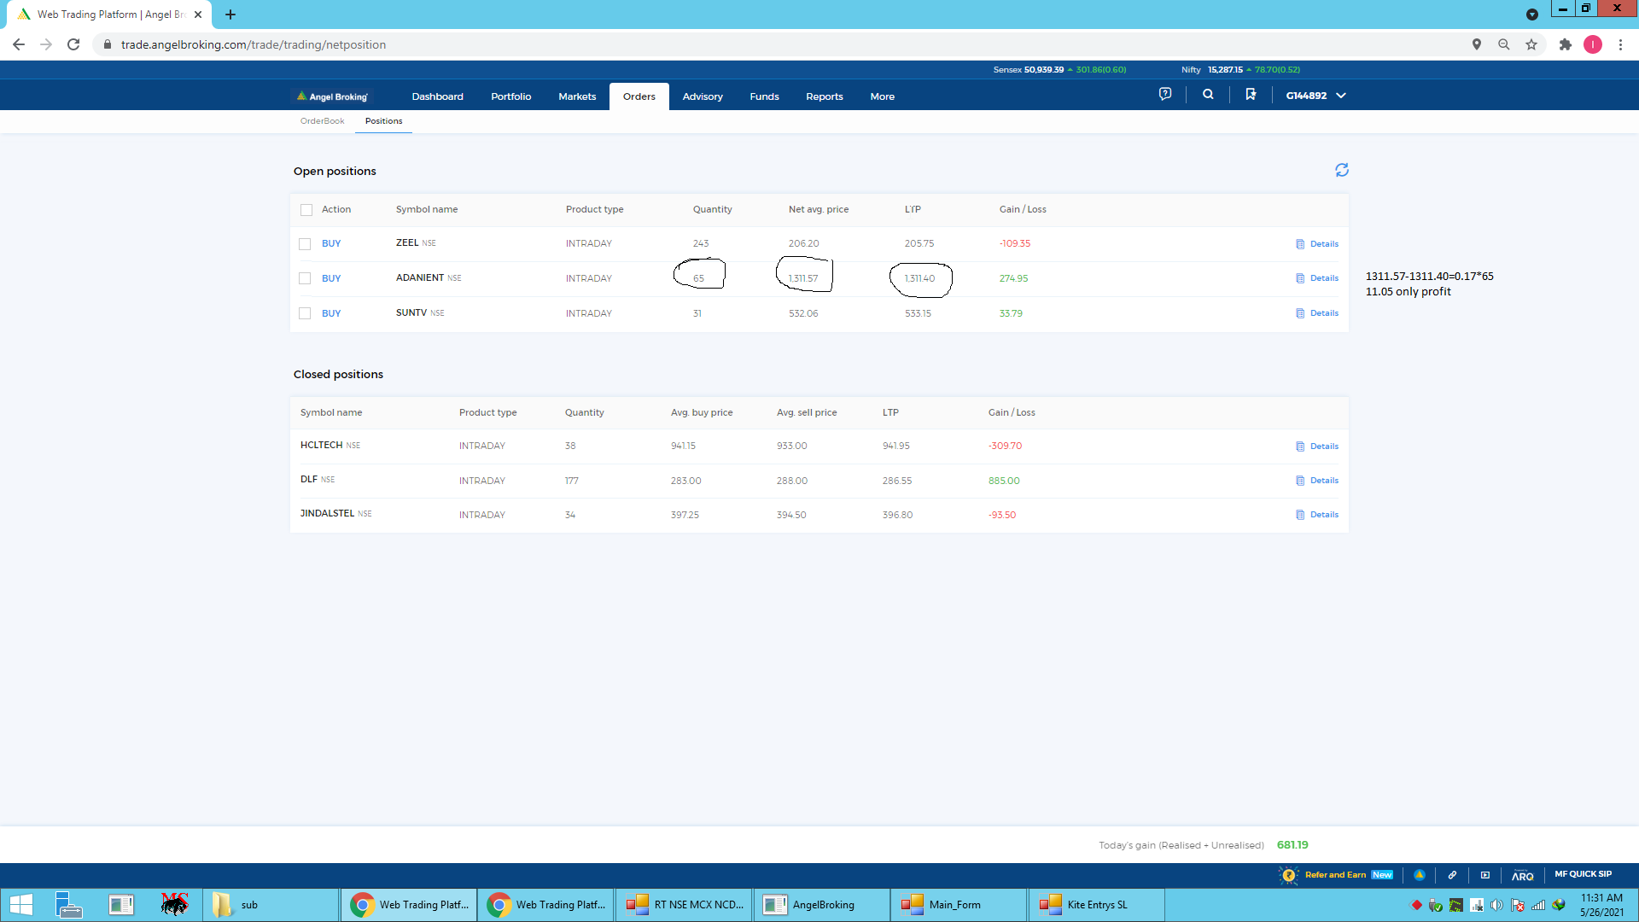Click the volume speaker tray icon
The width and height of the screenshot is (1639, 922).
1497,905
